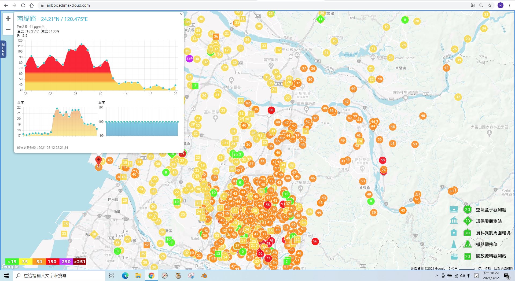This screenshot has height=281, width=515.
Task: Click the PM2.5 history chart
Action: [x=101, y=65]
